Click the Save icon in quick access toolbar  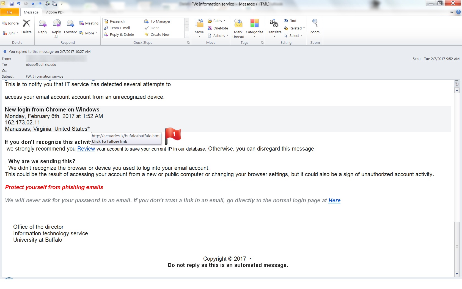coord(12,4)
